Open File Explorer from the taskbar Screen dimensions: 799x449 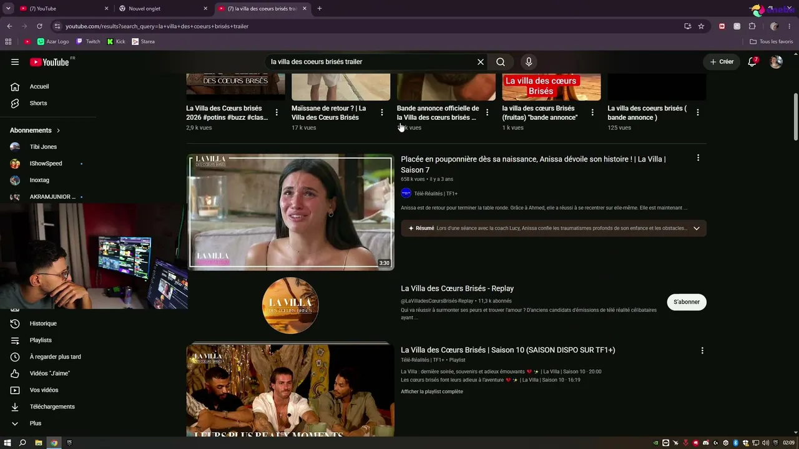pos(39,443)
